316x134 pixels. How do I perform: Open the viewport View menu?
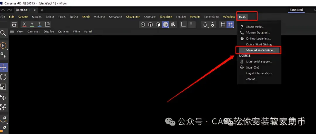click(x=20, y=32)
